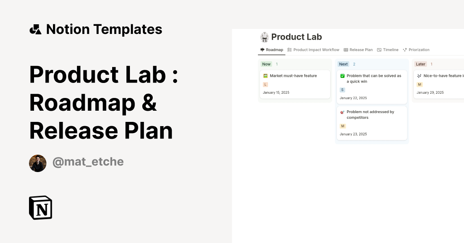Open the Product Impact Workflow tab

(316, 49)
